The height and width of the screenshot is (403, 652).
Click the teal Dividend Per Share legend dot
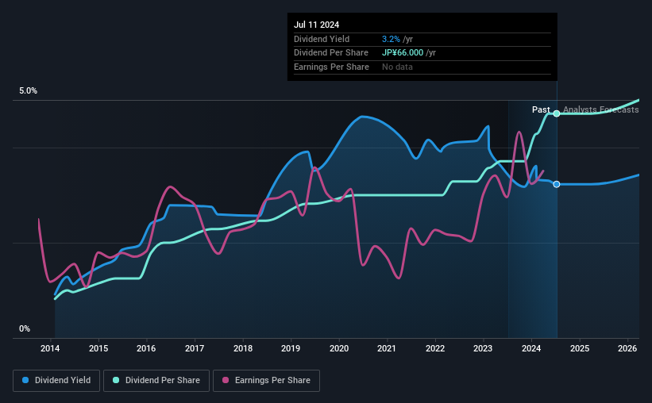(116, 380)
